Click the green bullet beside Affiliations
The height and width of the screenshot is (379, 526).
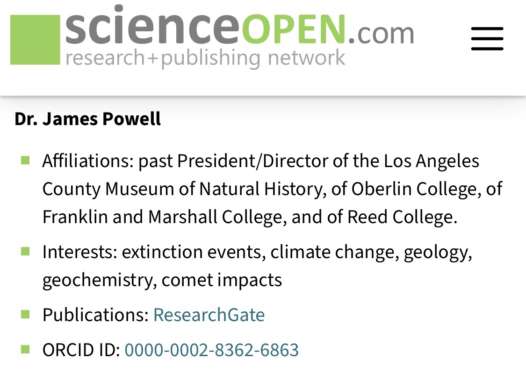pos(25,161)
